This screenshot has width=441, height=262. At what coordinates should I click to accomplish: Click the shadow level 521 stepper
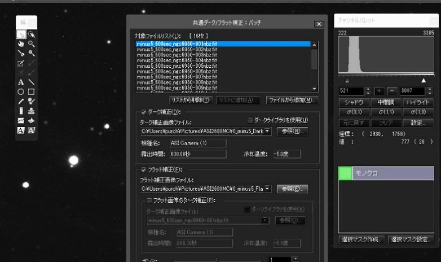click(x=368, y=91)
